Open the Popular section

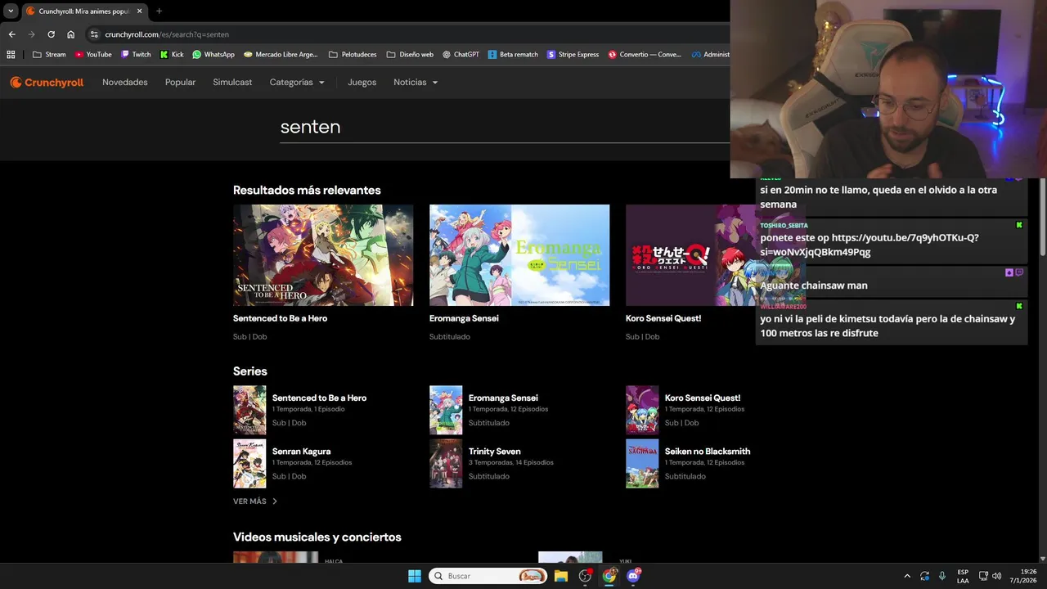point(180,83)
